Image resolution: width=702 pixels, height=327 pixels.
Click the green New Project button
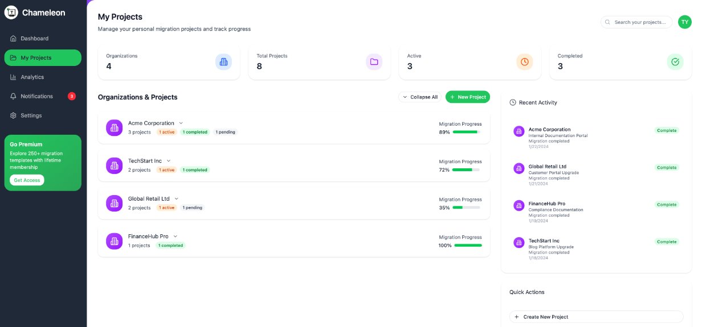(x=467, y=97)
